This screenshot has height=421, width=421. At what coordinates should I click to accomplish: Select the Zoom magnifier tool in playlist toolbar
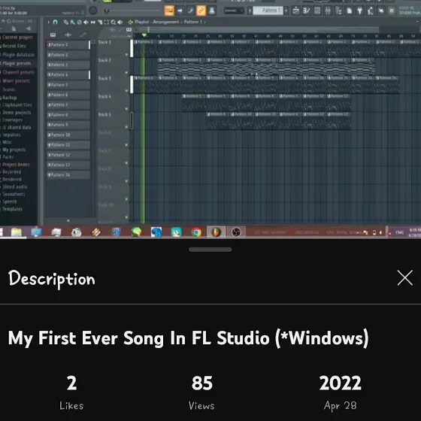(x=114, y=23)
